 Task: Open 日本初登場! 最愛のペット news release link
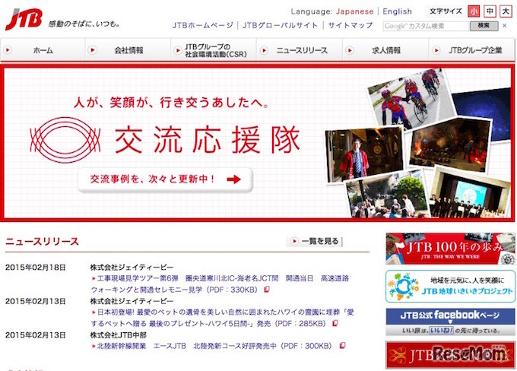222,318
